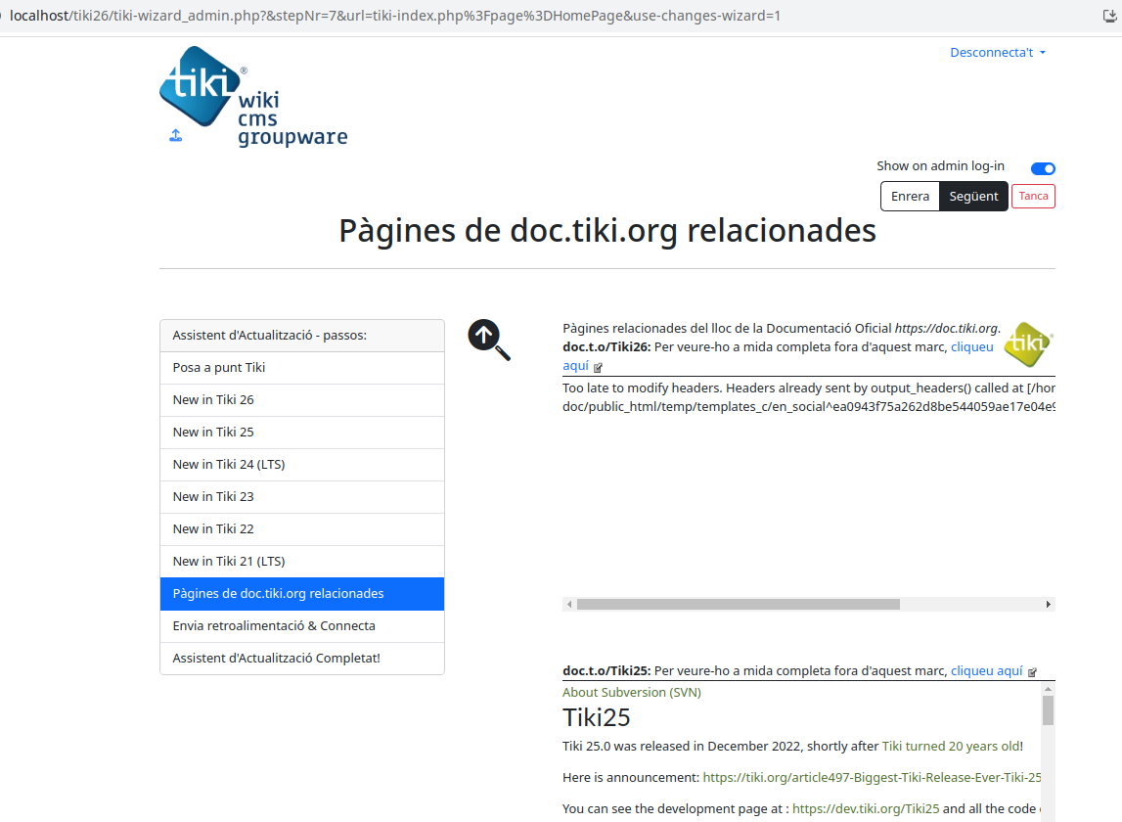Click the Enrera button
1122x822 pixels.
coord(910,196)
